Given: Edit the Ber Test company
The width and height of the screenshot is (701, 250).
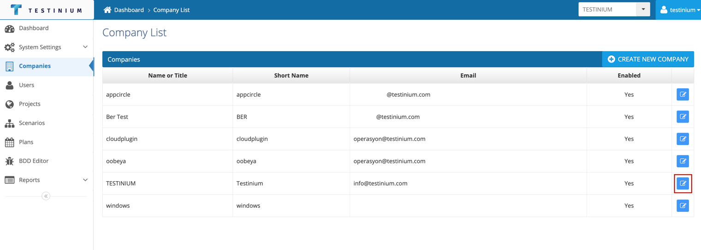Looking at the screenshot, I should [683, 116].
